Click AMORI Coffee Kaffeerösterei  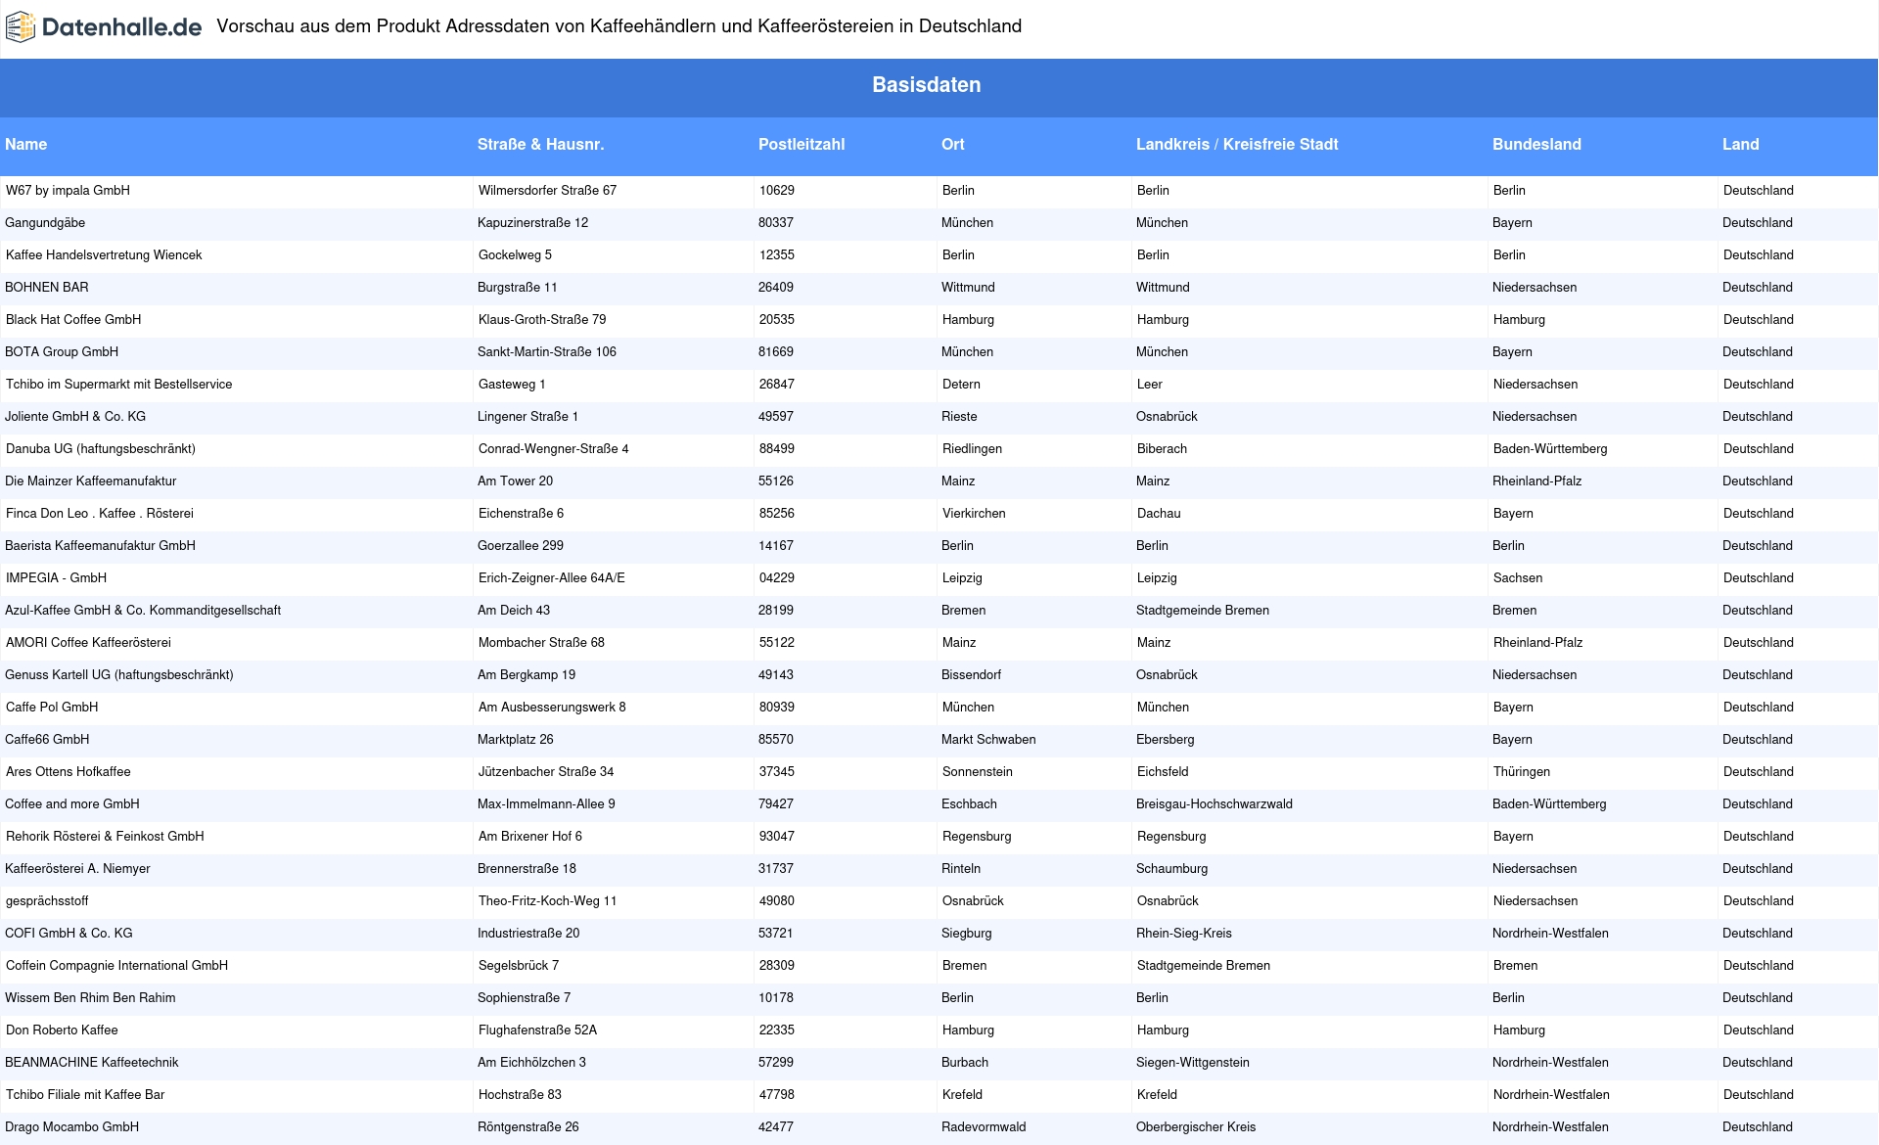pyautogui.click(x=88, y=643)
